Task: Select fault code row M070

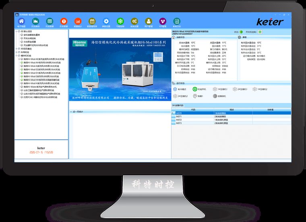Action: point(231,113)
